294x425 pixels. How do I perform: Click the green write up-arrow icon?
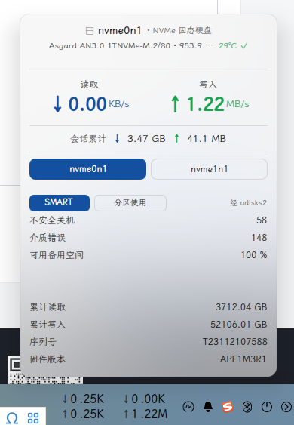coord(175,104)
